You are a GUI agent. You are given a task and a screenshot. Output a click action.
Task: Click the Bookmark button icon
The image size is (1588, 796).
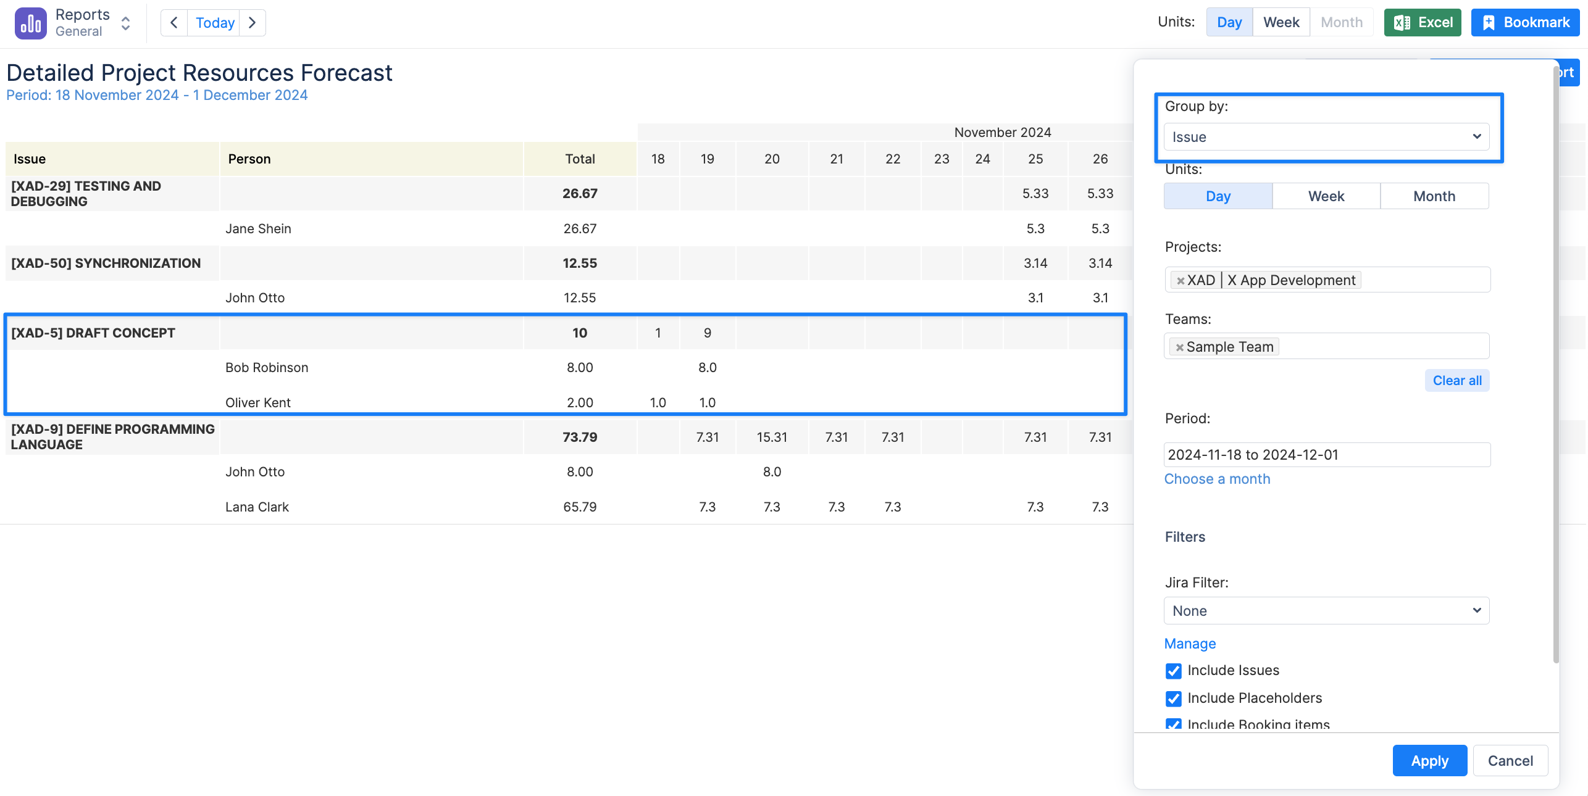[x=1489, y=23]
